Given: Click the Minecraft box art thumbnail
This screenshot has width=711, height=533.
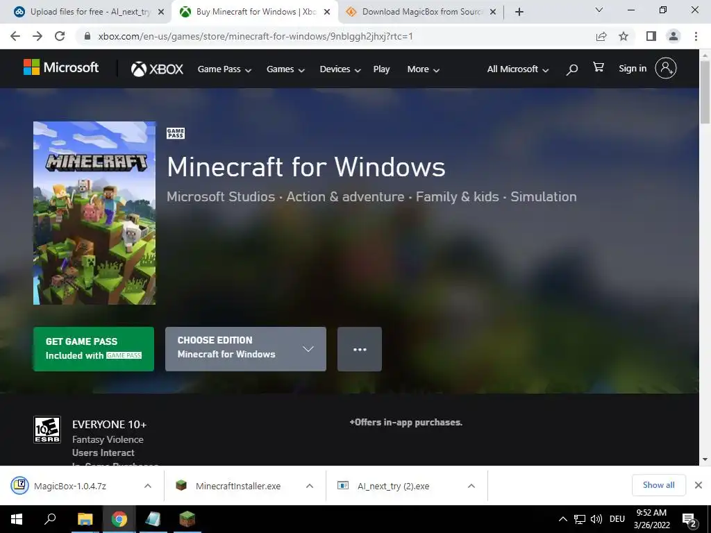Looking at the screenshot, I should click(94, 212).
